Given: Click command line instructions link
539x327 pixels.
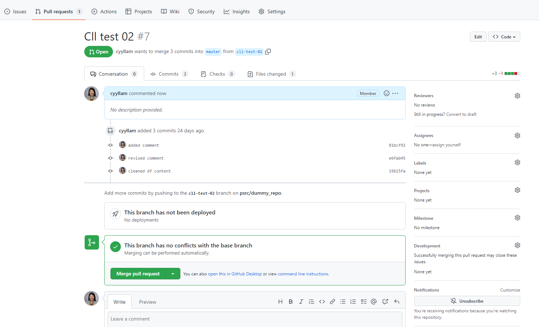Looking at the screenshot, I should tap(303, 274).
